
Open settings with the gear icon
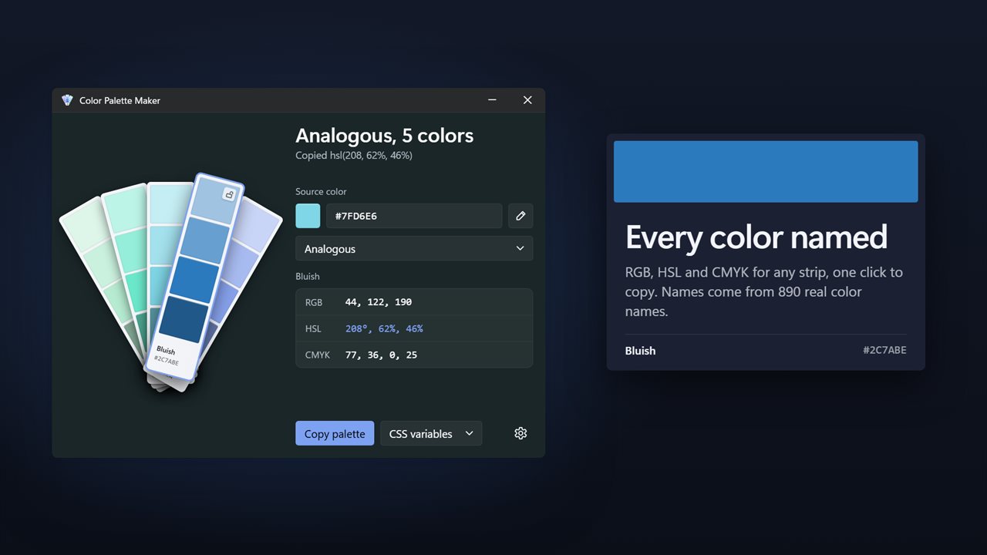pyautogui.click(x=520, y=433)
